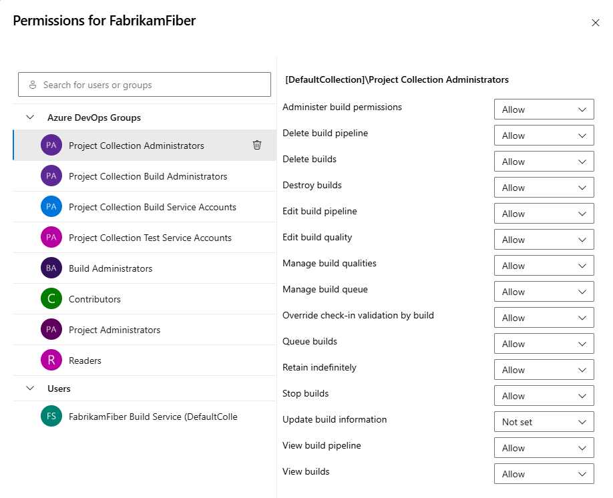Click the Project Administrators avatar icon

pyautogui.click(x=51, y=330)
